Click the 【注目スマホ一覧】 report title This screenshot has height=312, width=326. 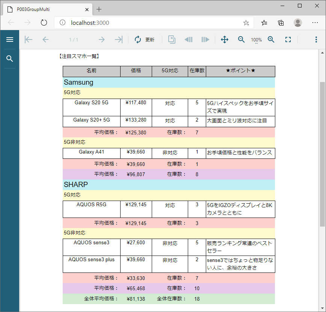[79, 56]
